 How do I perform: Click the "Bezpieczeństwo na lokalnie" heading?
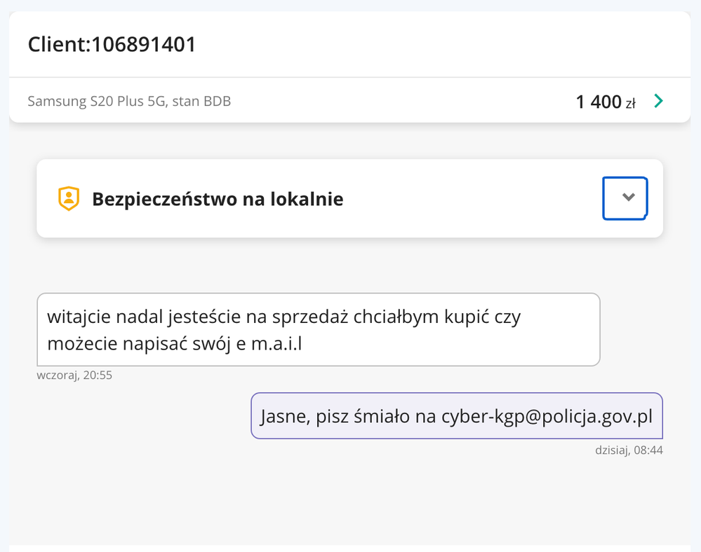pyautogui.click(x=218, y=199)
